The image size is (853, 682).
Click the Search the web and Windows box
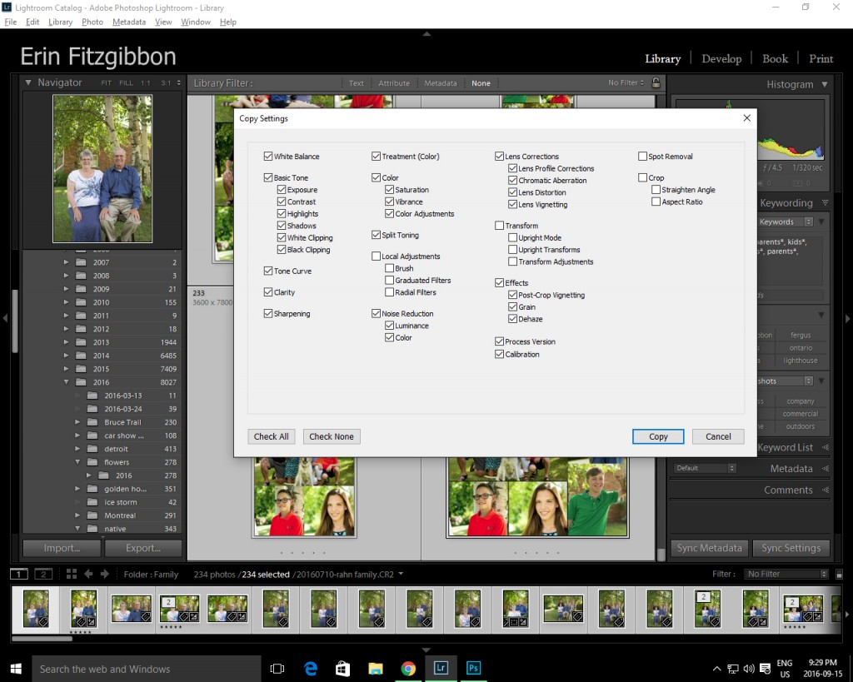[x=147, y=669]
